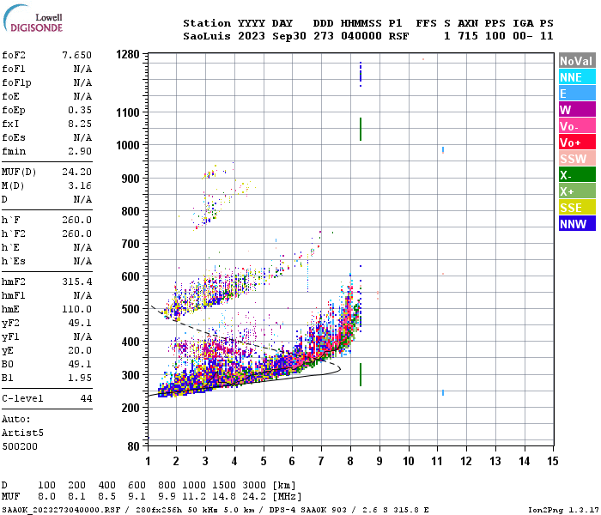Viewport: 601px width, 515px height.
Task: Click the 715 AXN value in header
Action: tap(468, 36)
